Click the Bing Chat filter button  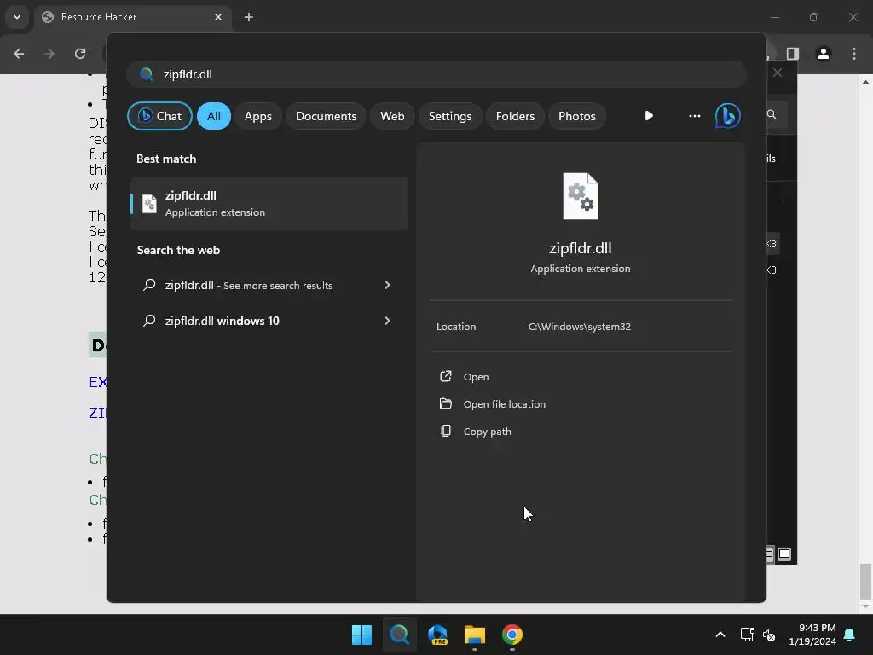pos(159,116)
